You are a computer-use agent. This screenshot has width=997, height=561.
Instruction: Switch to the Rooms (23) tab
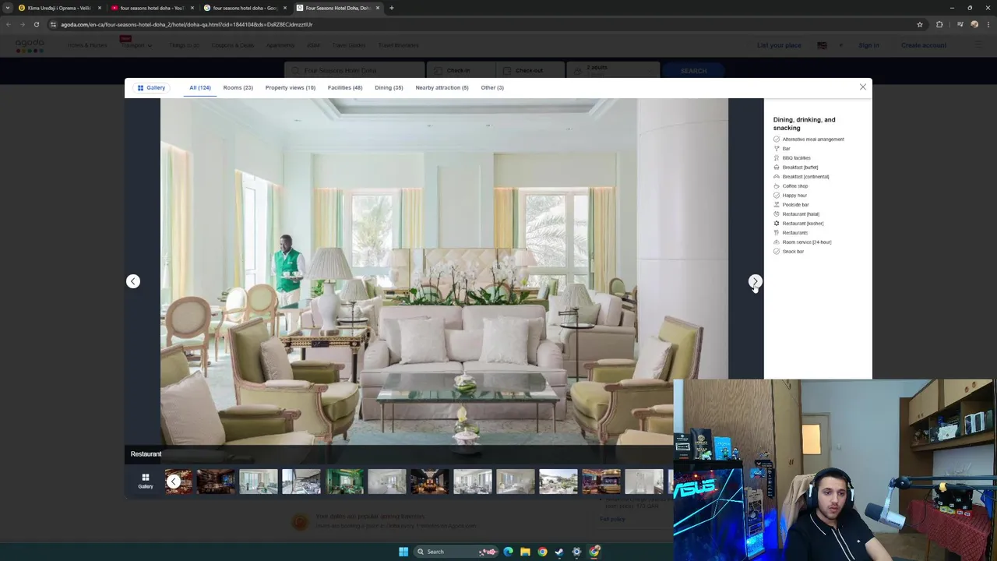tap(238, 88)
